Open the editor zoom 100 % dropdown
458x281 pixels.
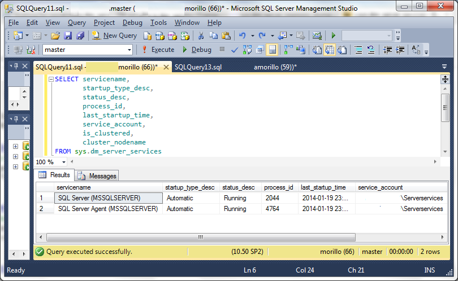point(64,162)
